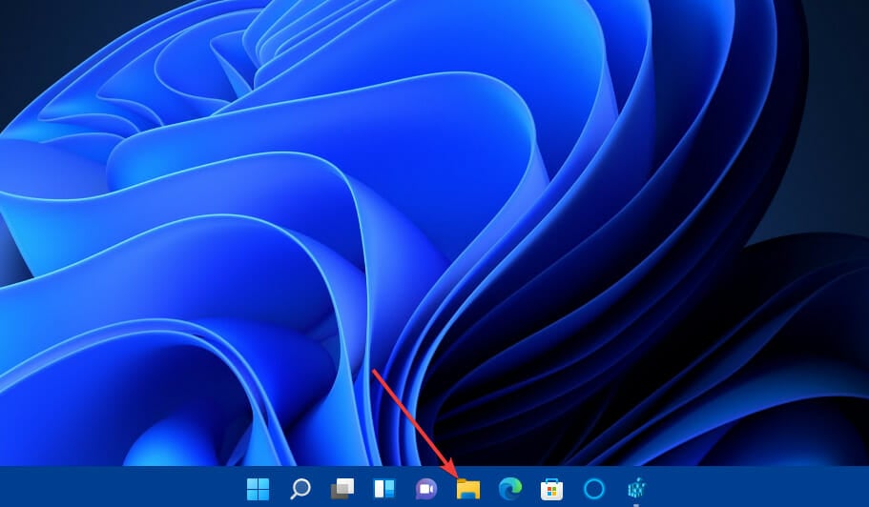869x507 pixels.
Task: Click the rightmost running app icon
Action: (x=636, y=489)
